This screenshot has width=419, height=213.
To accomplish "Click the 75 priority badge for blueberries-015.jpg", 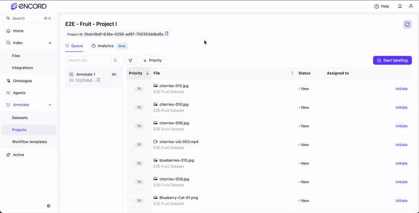I will [x=139, y=163].
